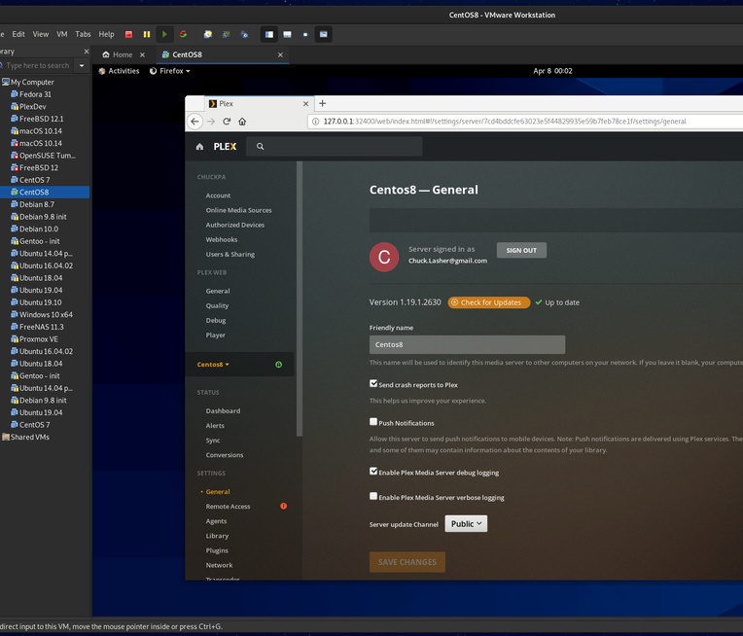Open a new Firefox tab with plus
The image size is (743, 636).
322,103
